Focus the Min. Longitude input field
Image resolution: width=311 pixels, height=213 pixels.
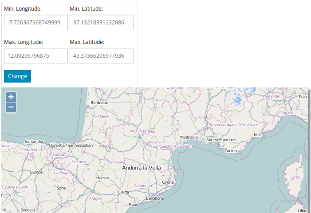[x=36, y=23]
